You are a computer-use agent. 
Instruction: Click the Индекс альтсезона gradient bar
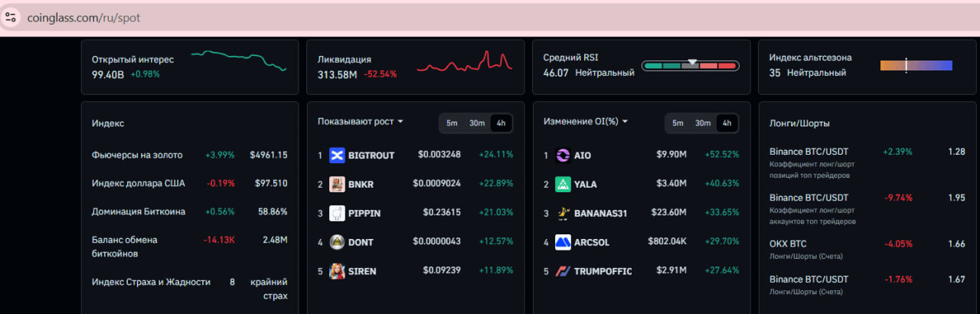click(916, 66)
